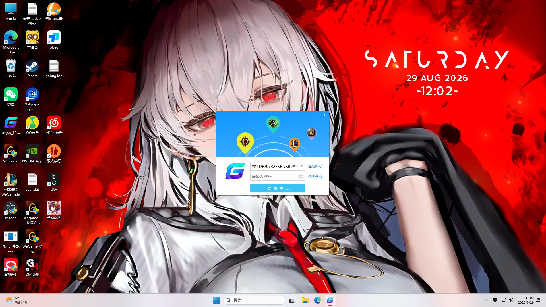
Task: Open the volume tray icon
Action: pyautogui.click(x=511, y=300)
